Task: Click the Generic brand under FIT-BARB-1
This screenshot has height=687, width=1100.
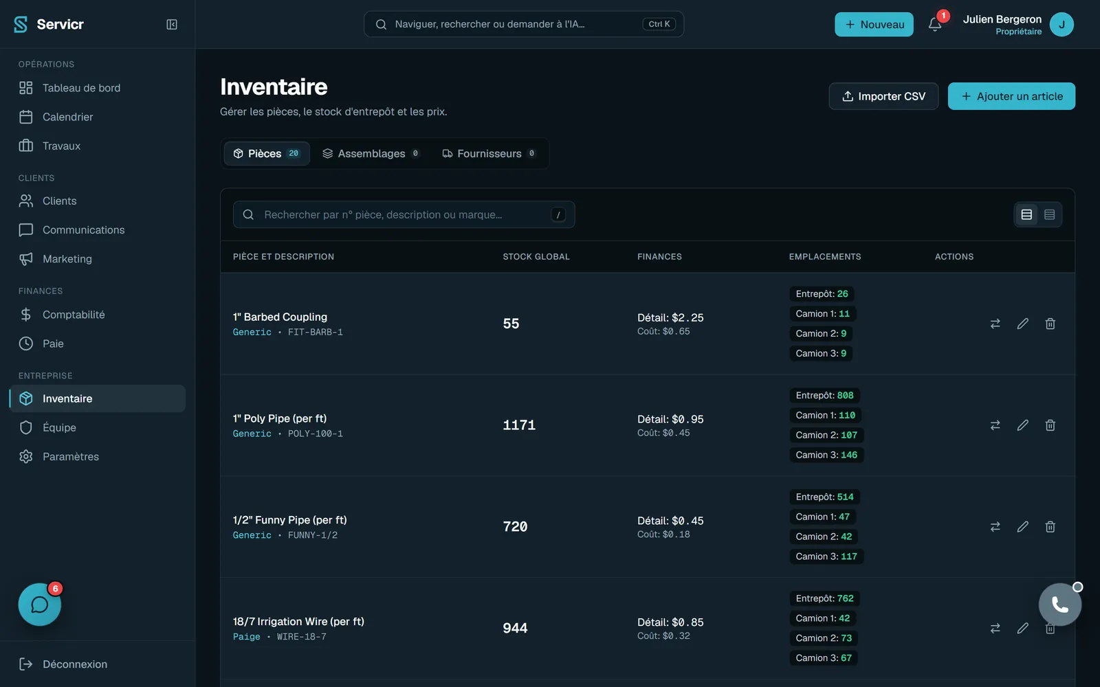Action: pos(252,333)
